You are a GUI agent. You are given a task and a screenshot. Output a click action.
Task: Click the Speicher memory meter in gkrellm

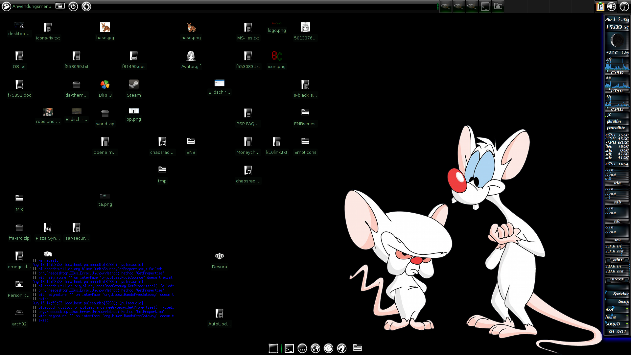tap(620, 294)
